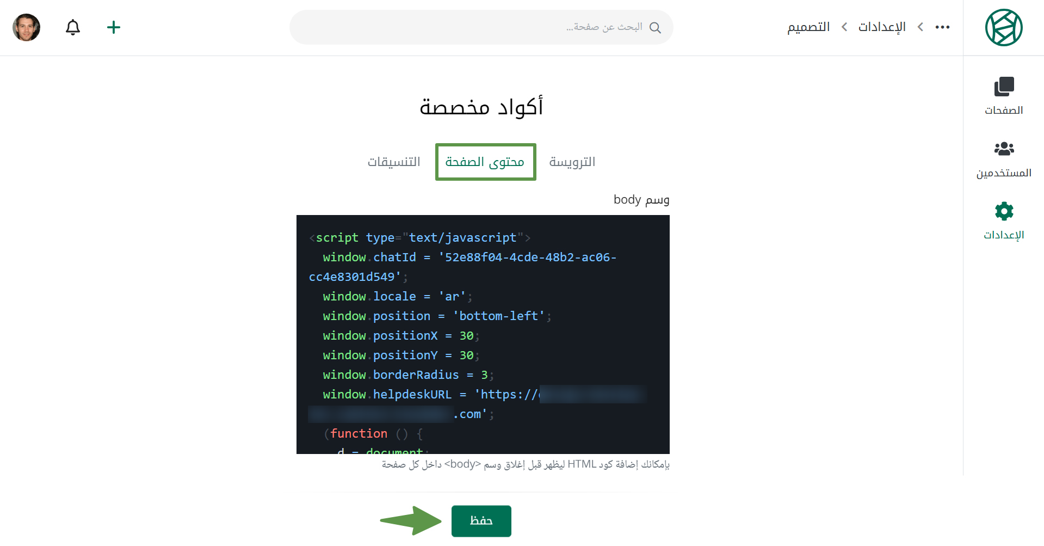Click the green site logo icon
Screen dimensions: 1044x546
pos(1003,28)
